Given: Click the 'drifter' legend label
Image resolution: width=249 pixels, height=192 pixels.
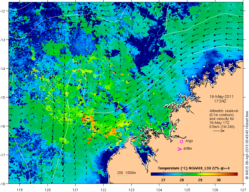Looking at the screenshot, I should pos(188,149).
